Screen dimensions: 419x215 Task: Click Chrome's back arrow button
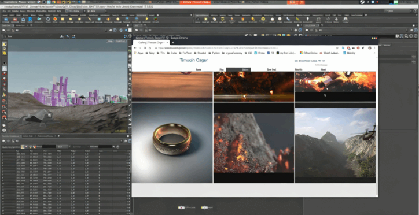135,48
